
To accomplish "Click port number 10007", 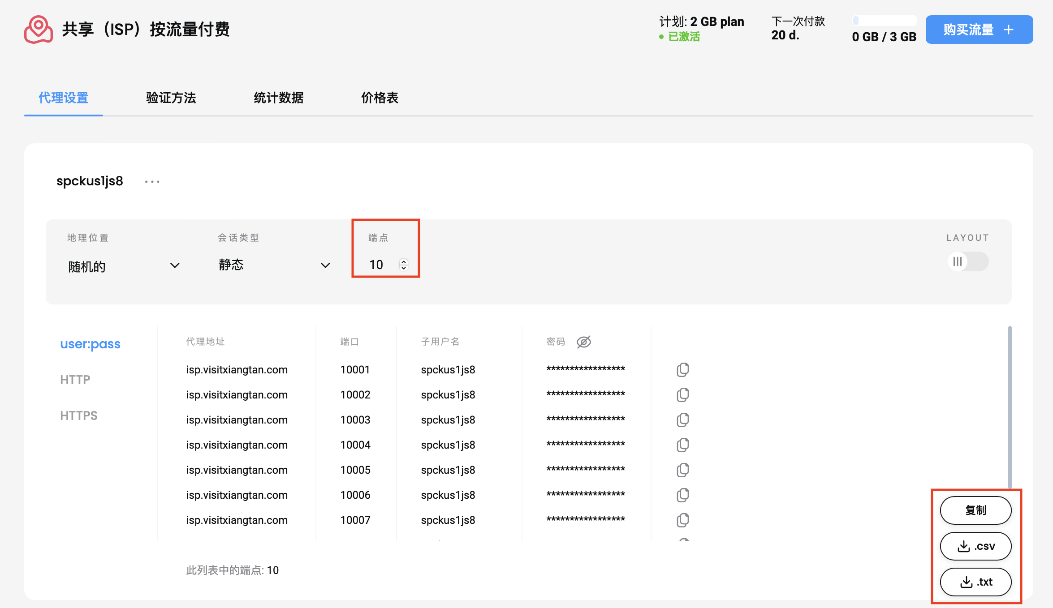I will (x=355, y=520).
